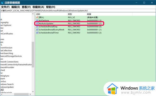Click the tree horizontal scrollbar thumb
156x96 pixels.
(21, 94)
